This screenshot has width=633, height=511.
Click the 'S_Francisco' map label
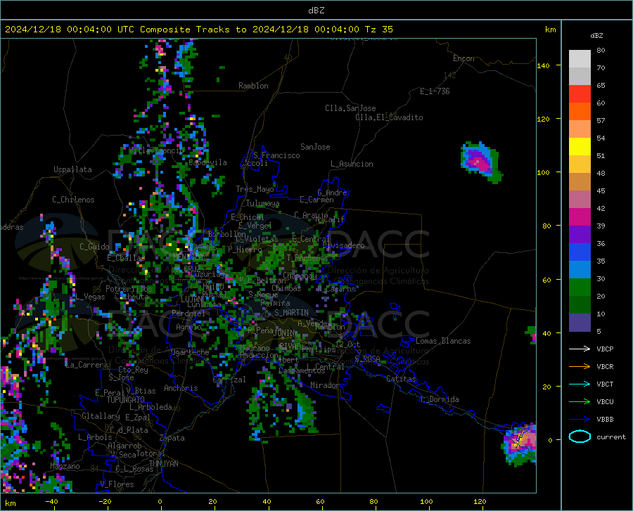(x=276, y=155)
